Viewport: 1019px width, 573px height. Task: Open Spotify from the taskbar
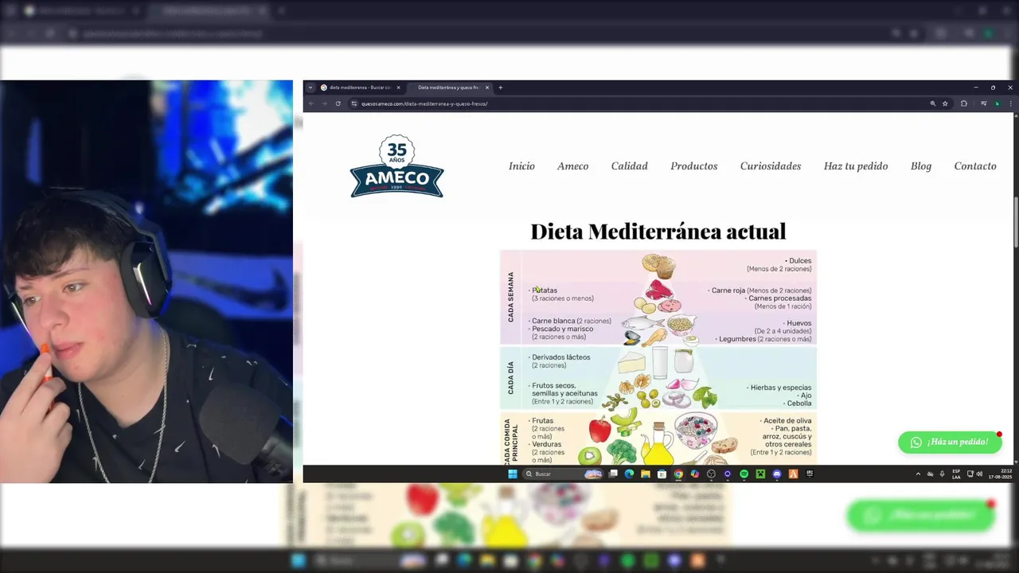[744, 474]
